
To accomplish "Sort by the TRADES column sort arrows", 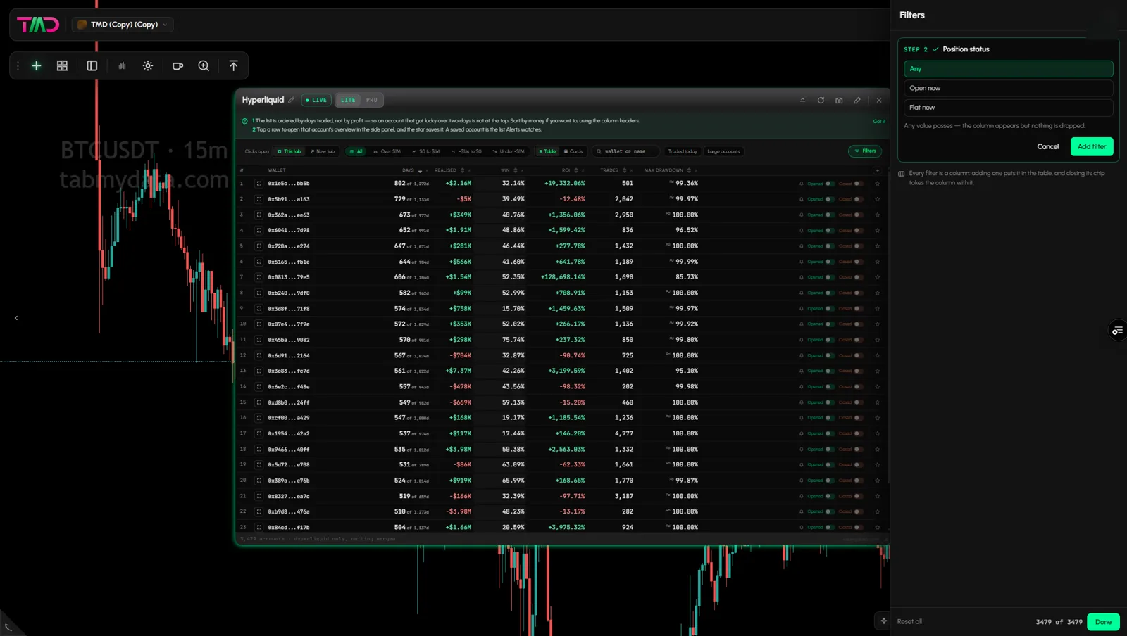I will pos(624,170).
